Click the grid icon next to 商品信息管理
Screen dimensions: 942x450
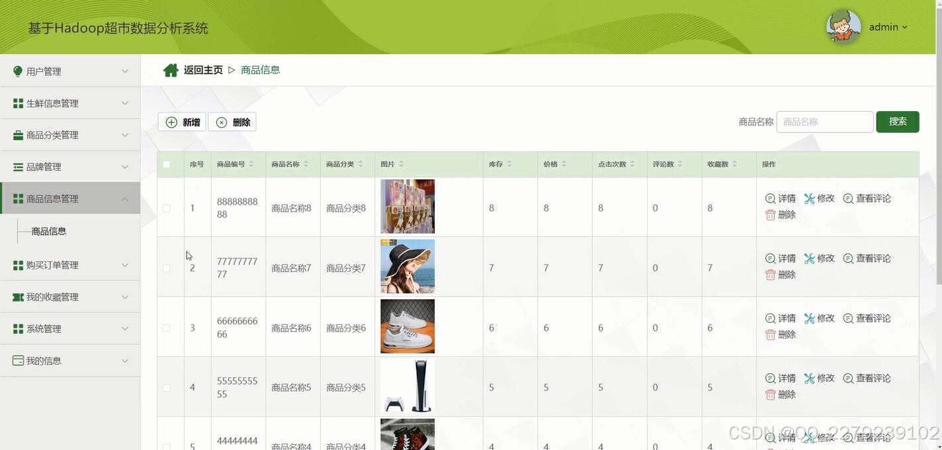pos(18,199)
